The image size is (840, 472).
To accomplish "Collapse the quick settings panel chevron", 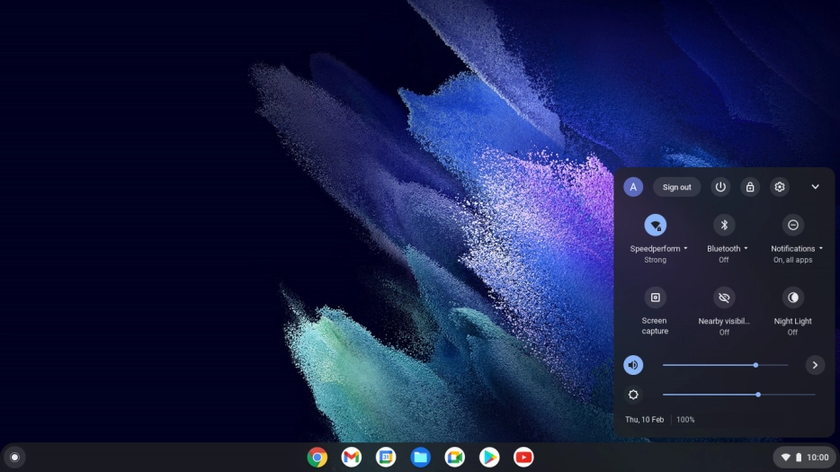I will 815,187.
